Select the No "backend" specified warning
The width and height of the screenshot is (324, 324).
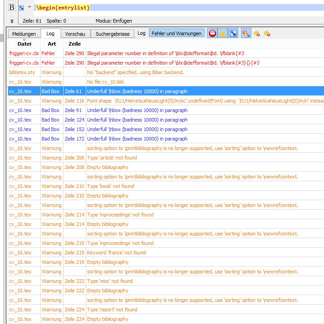[166, 72]
